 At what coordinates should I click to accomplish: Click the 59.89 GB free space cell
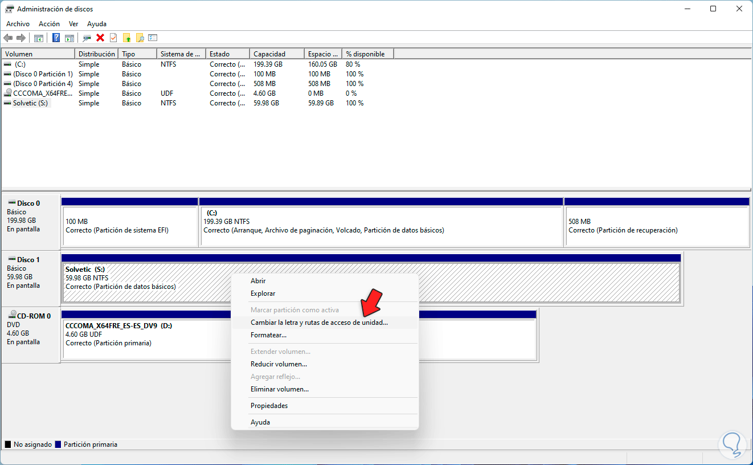pyautogui.click(x=321, y=103)
